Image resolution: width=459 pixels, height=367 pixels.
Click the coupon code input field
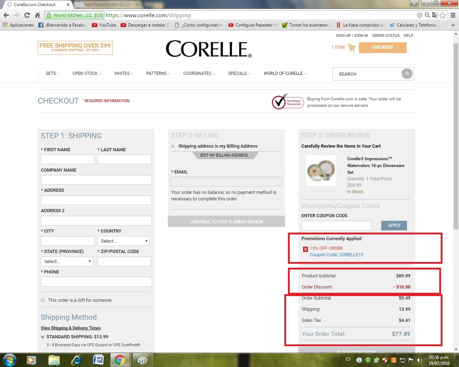[x=336, y=225]
